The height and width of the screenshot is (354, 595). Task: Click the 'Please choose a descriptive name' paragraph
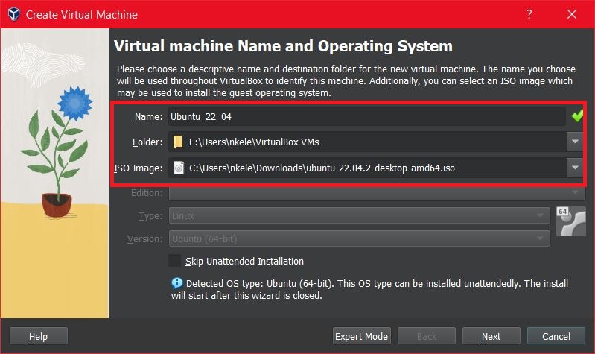[x=346, y=81]
